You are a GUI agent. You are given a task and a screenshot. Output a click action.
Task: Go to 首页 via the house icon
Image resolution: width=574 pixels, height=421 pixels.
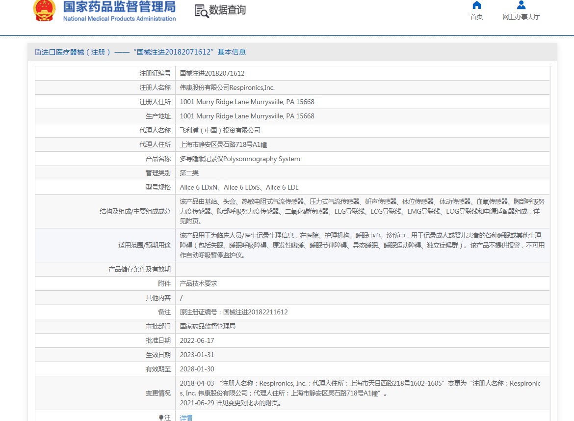[x=477, y=5]
